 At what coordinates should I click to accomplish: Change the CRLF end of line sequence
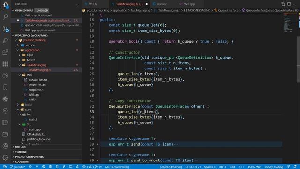click(x=232, y=167)
